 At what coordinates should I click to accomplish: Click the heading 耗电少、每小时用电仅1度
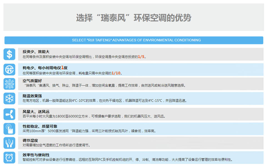pyautogui.click(x=45, y=68)
